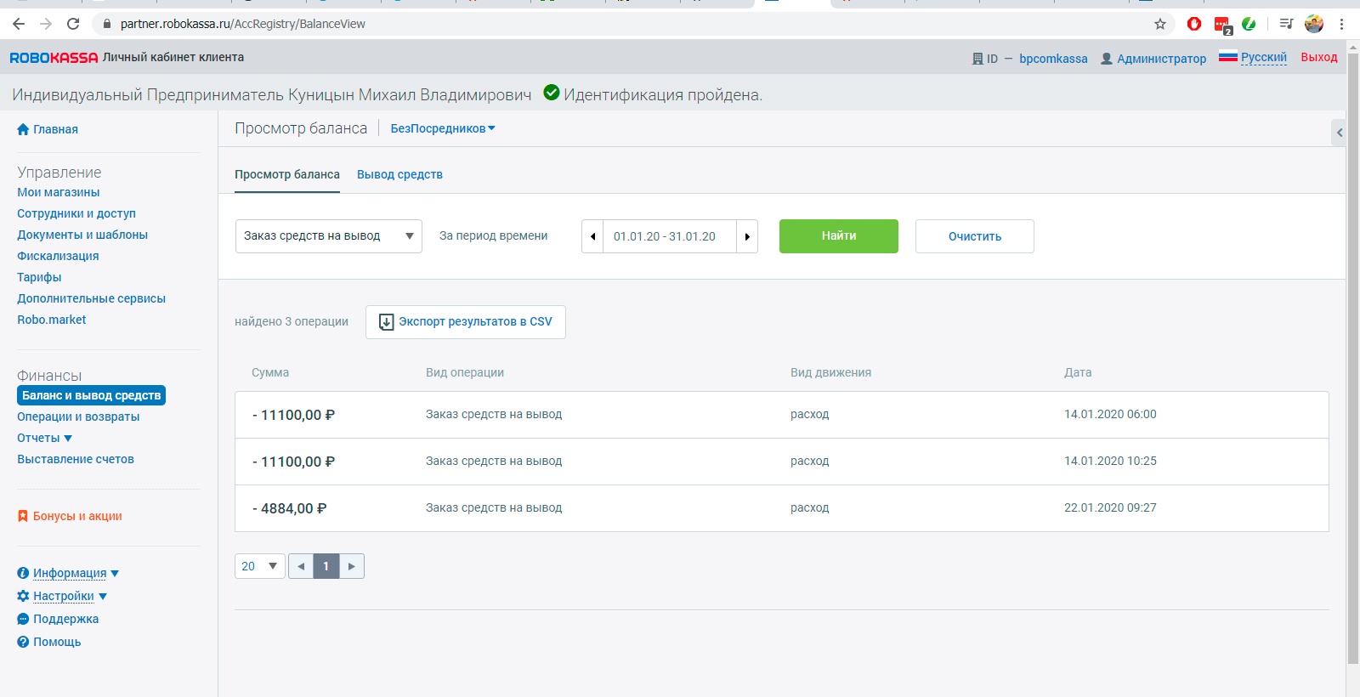Viewport: 1360px width, 697px height.
Task: Open Операции и возвраты in sidebar
Action: pyautogui.click(x=78, y=416)
